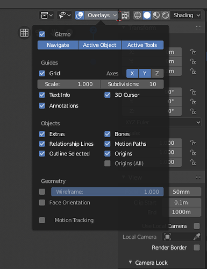Toggle lock icon for Location Z
207x269 pixels.
[x=193, y=71]
